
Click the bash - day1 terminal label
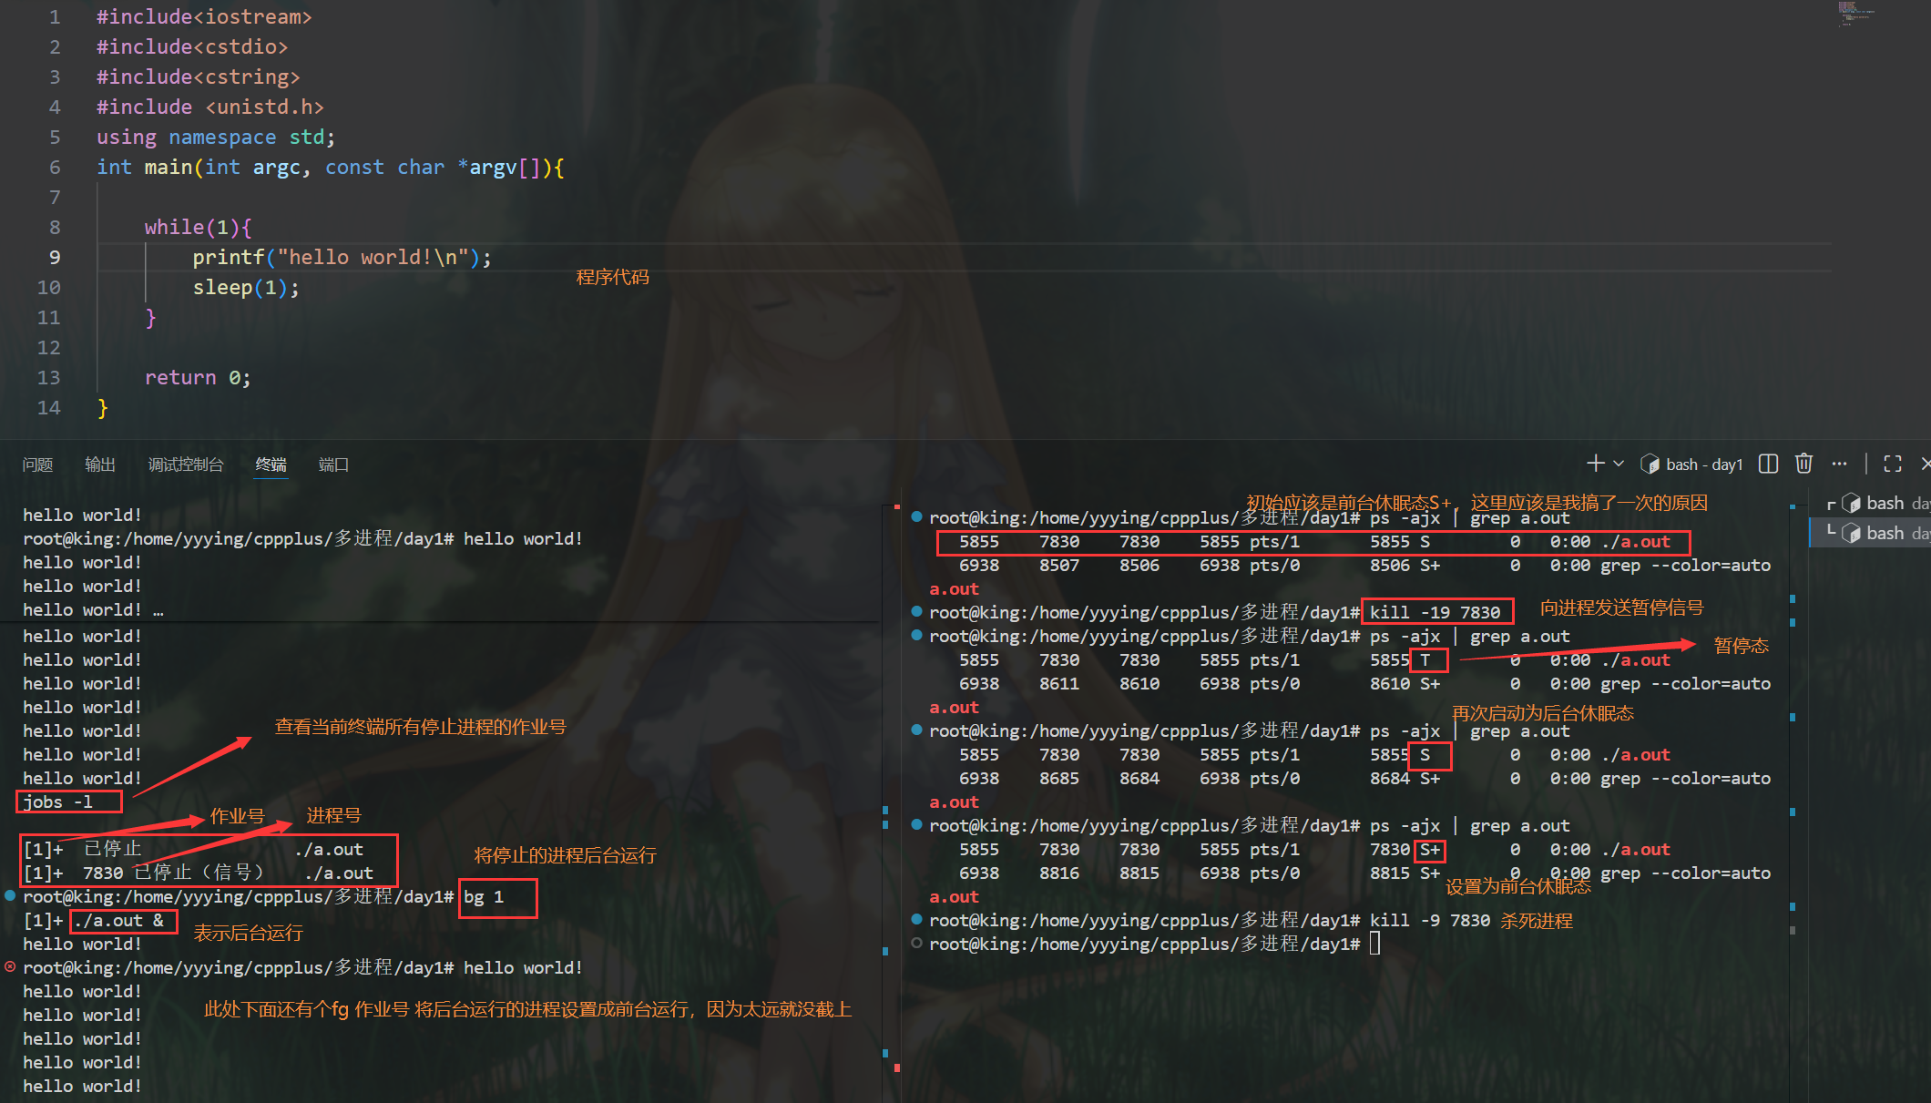[x=1703, y=465]
